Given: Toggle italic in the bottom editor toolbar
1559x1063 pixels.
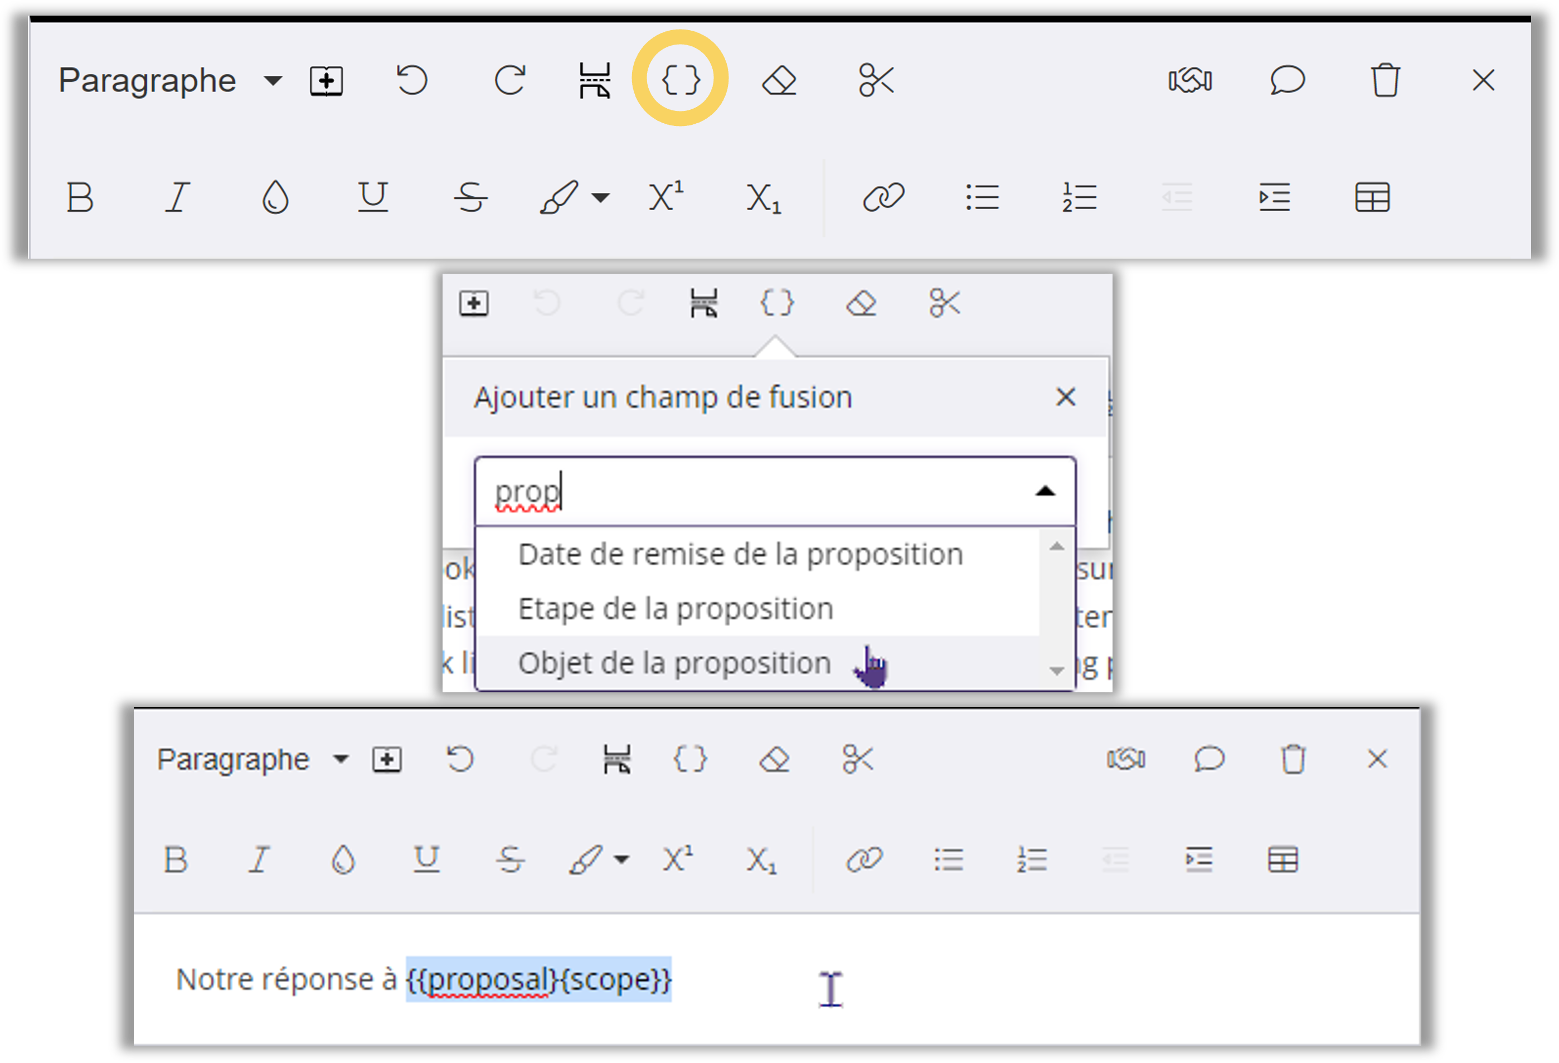Looking at the screenshot, I should [x=259, y=859].
